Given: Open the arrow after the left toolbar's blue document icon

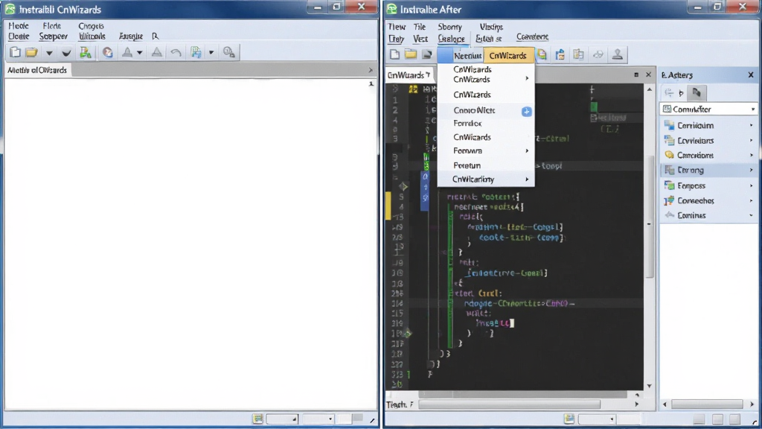Looking at the screenshot, I should [211, 53].
